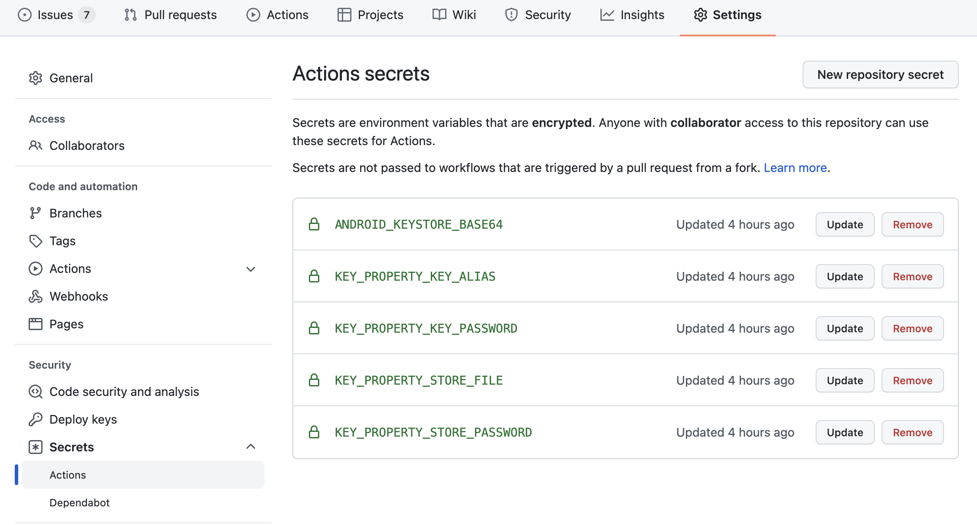Open the Insights tab
The width and height of the screenshot is (977, 525).
632,15
